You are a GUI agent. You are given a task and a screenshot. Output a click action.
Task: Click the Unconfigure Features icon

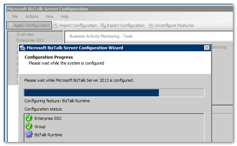[151, 25]
